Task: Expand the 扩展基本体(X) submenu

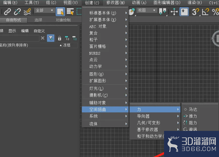Action: pyautogui.click(x=105, y=20)
